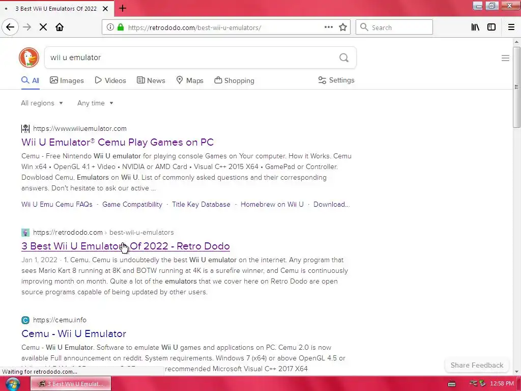The image size is (521, 391).
Task: Show site information icon in address bar
Action: coord(110,27)
